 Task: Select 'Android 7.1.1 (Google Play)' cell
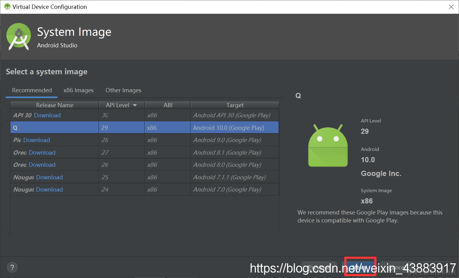coord(235,177)
